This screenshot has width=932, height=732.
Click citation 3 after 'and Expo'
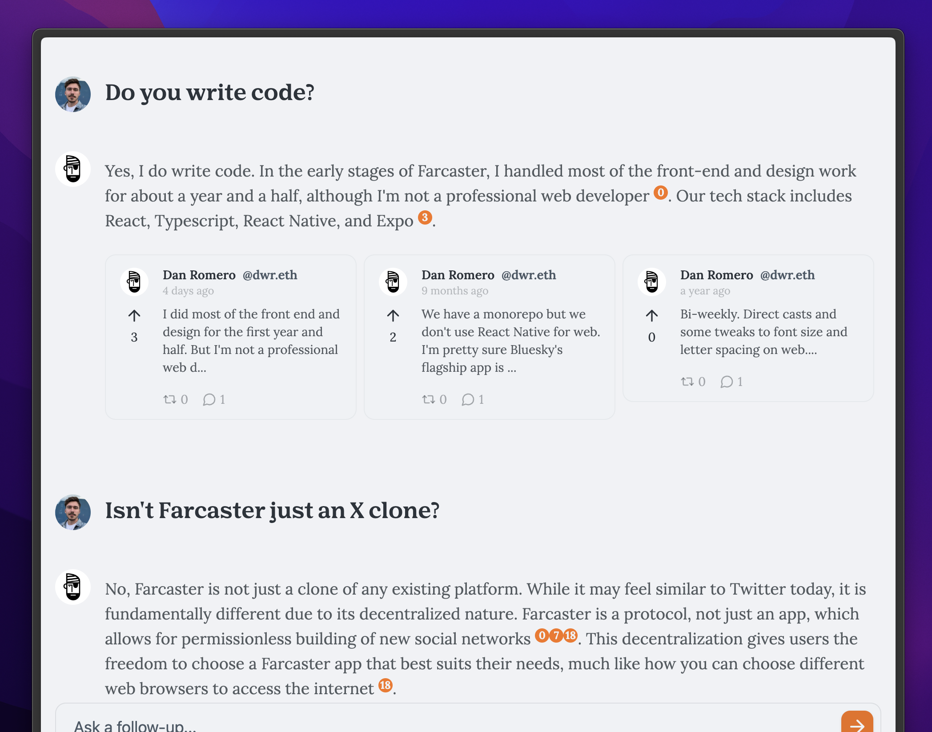click(x=425, y=217)
